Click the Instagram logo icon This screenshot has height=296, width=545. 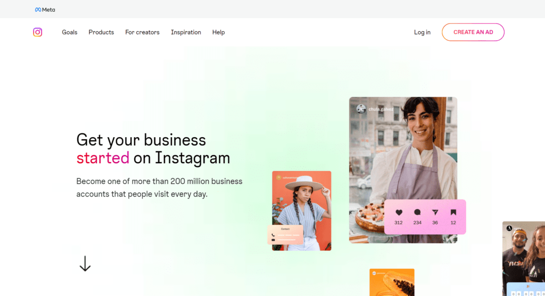[x=38, y=32]
